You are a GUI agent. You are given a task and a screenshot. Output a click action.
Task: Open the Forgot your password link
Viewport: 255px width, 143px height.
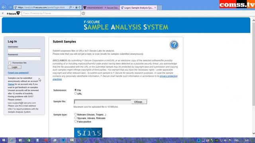pyautogui.click(x=18, y=73)
